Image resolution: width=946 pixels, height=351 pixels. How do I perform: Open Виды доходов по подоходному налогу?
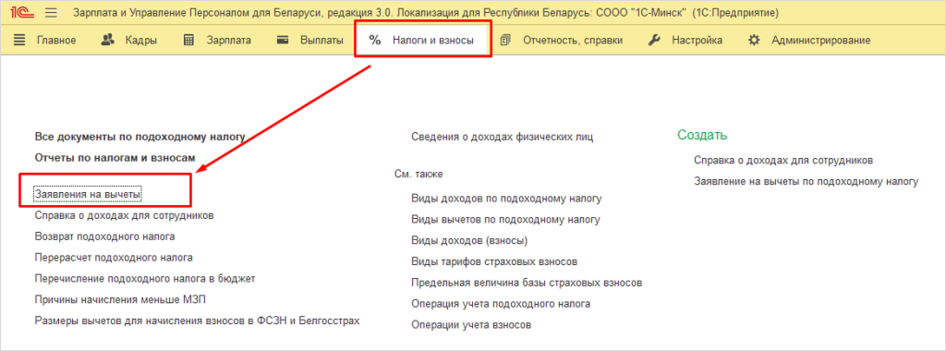click(x=506, y=198)
